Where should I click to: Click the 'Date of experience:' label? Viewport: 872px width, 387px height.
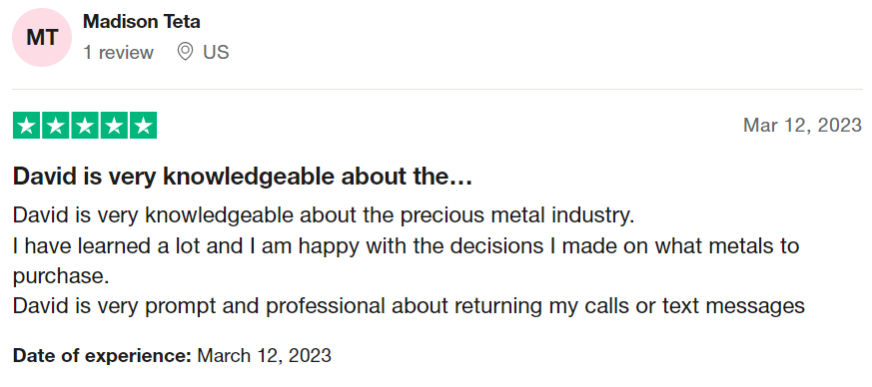click(102, 355)
